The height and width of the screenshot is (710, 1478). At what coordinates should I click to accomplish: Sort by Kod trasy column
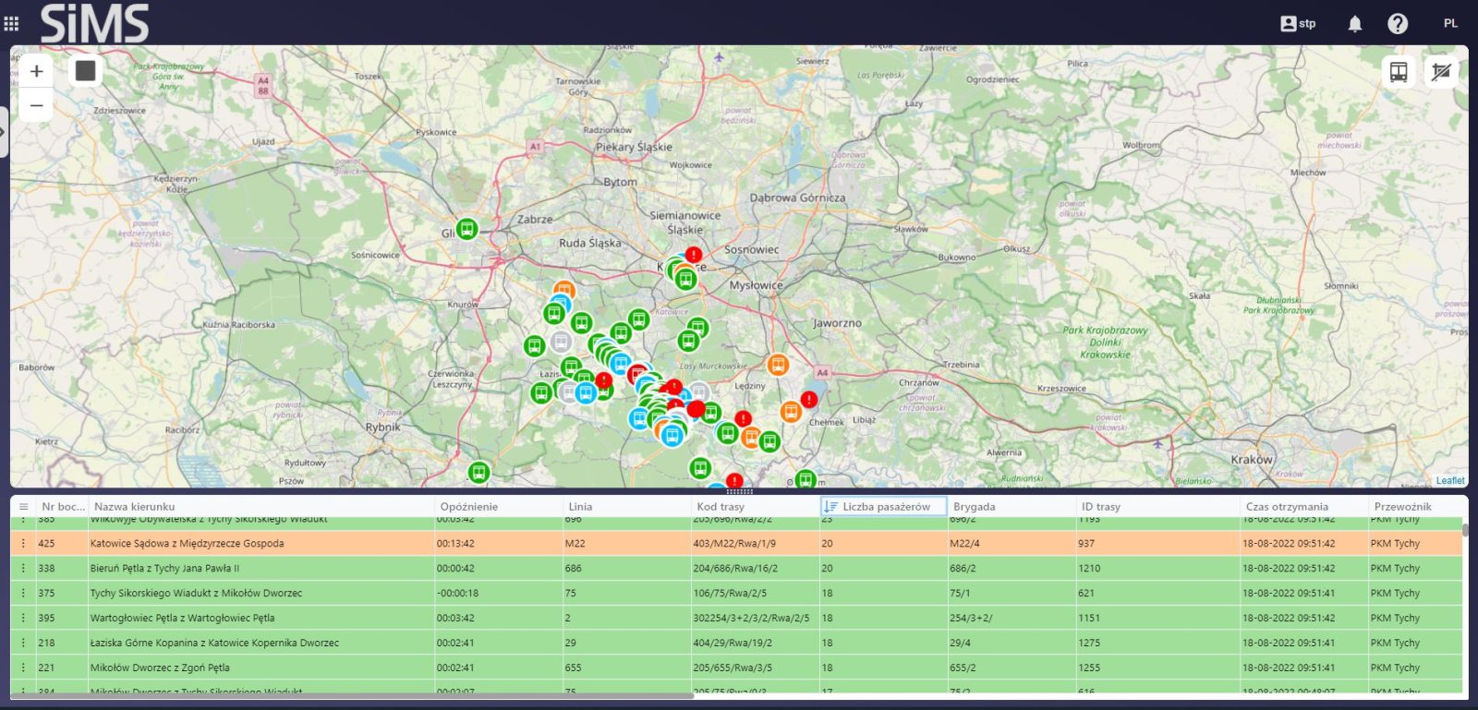coord(720,506)
